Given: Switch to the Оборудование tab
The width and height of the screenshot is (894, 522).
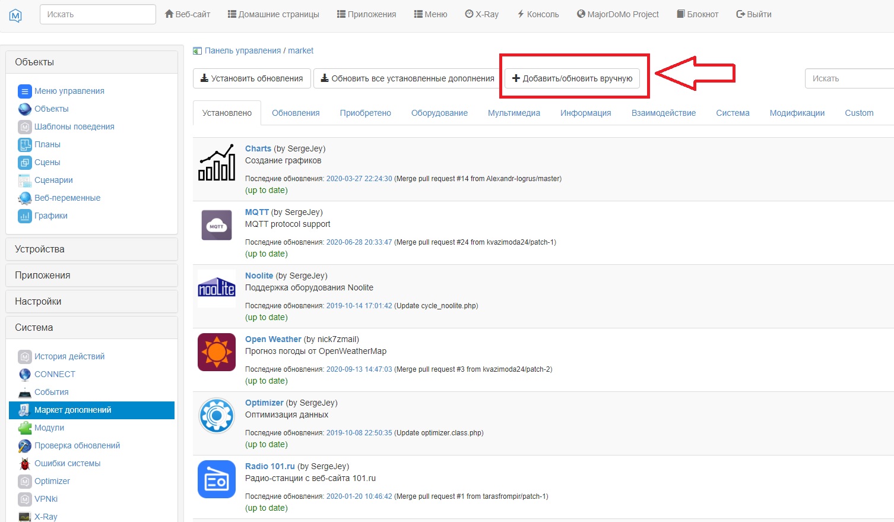Looking at the screenshot, I should [x=439, y=113].
